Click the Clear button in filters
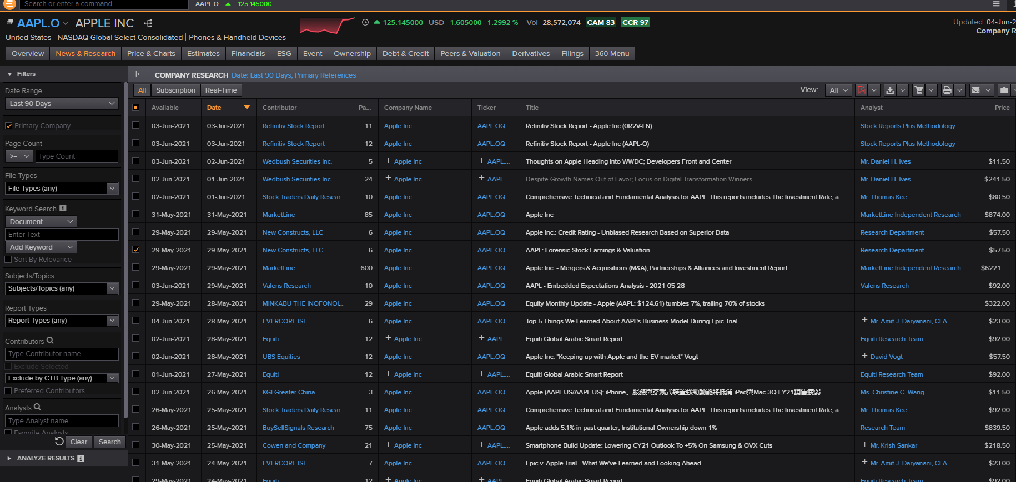The height and width of the screenshot is (482, 1016). [x=79, y=442]
